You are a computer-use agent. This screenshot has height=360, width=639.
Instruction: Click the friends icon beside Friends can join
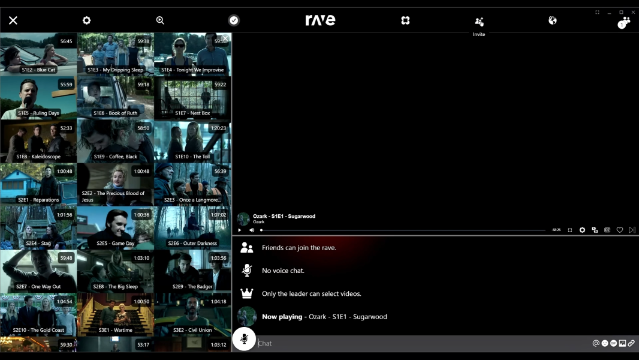click(246, 247)
